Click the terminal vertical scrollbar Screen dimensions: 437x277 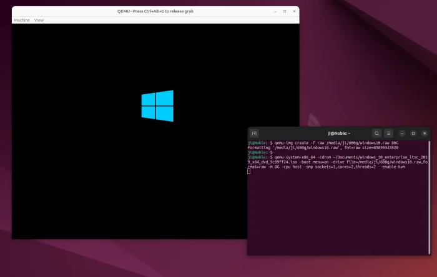[430, 197]
